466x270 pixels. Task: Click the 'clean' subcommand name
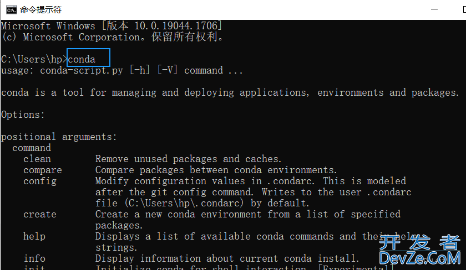37,159
